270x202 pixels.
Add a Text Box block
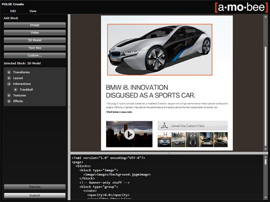click(x=35, y=48)
